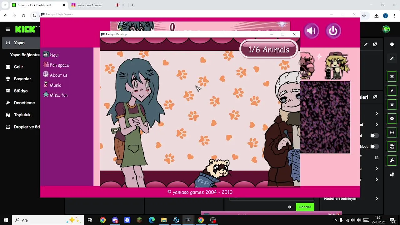Click the chat bubble icon in Kick's right toolbar
This screenshot has width=400, height=225.
[392, 119]
